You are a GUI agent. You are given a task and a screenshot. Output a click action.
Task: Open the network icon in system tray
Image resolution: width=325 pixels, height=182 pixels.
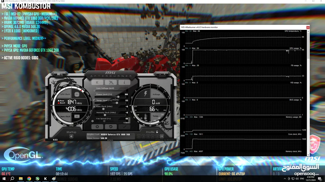[293, 179]
